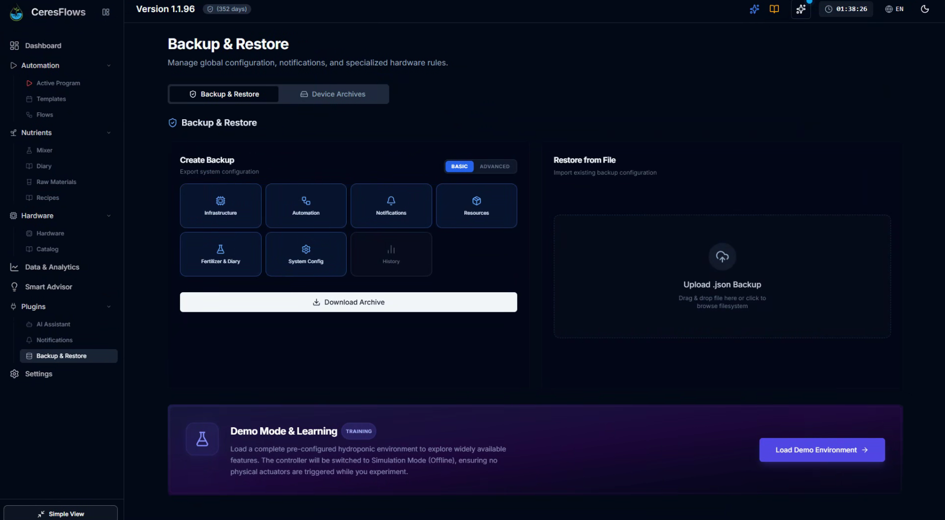Toggle the History backup tile
945x520 pixels.
click(392, 254)
